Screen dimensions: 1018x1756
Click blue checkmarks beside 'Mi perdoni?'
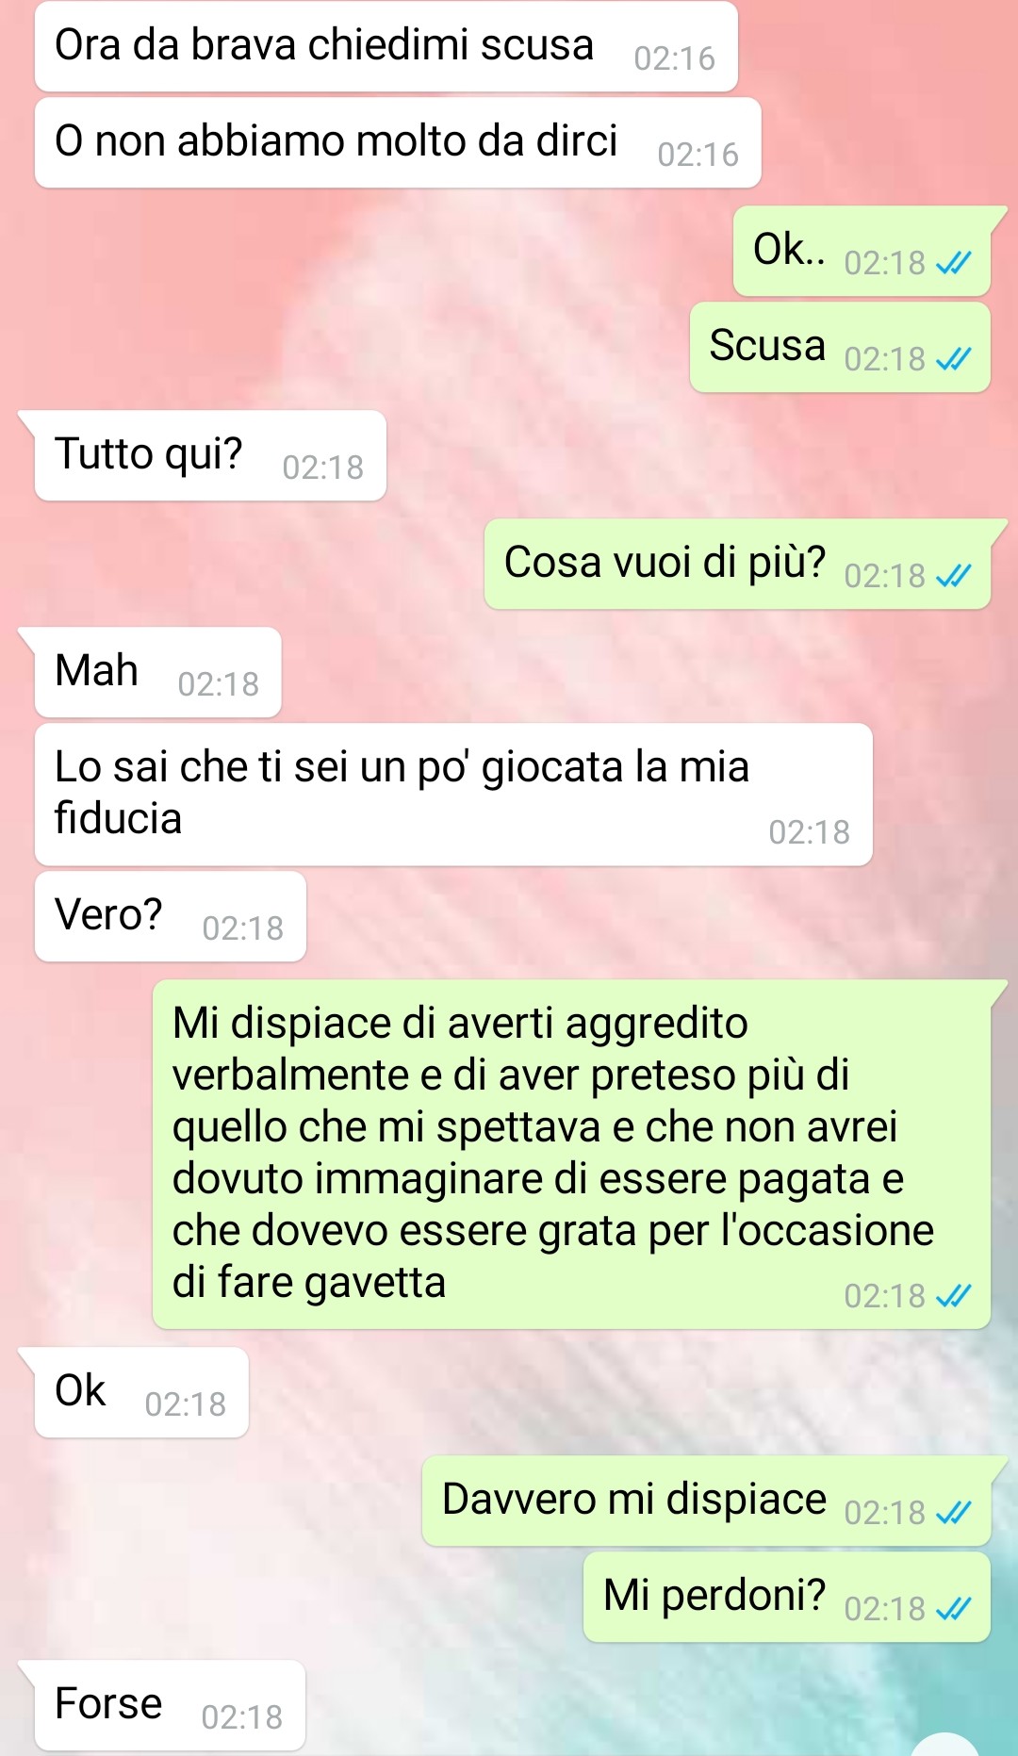[x=953, y=1609]
